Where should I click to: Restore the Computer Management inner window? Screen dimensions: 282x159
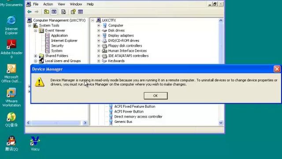click(x=215, y=4)
